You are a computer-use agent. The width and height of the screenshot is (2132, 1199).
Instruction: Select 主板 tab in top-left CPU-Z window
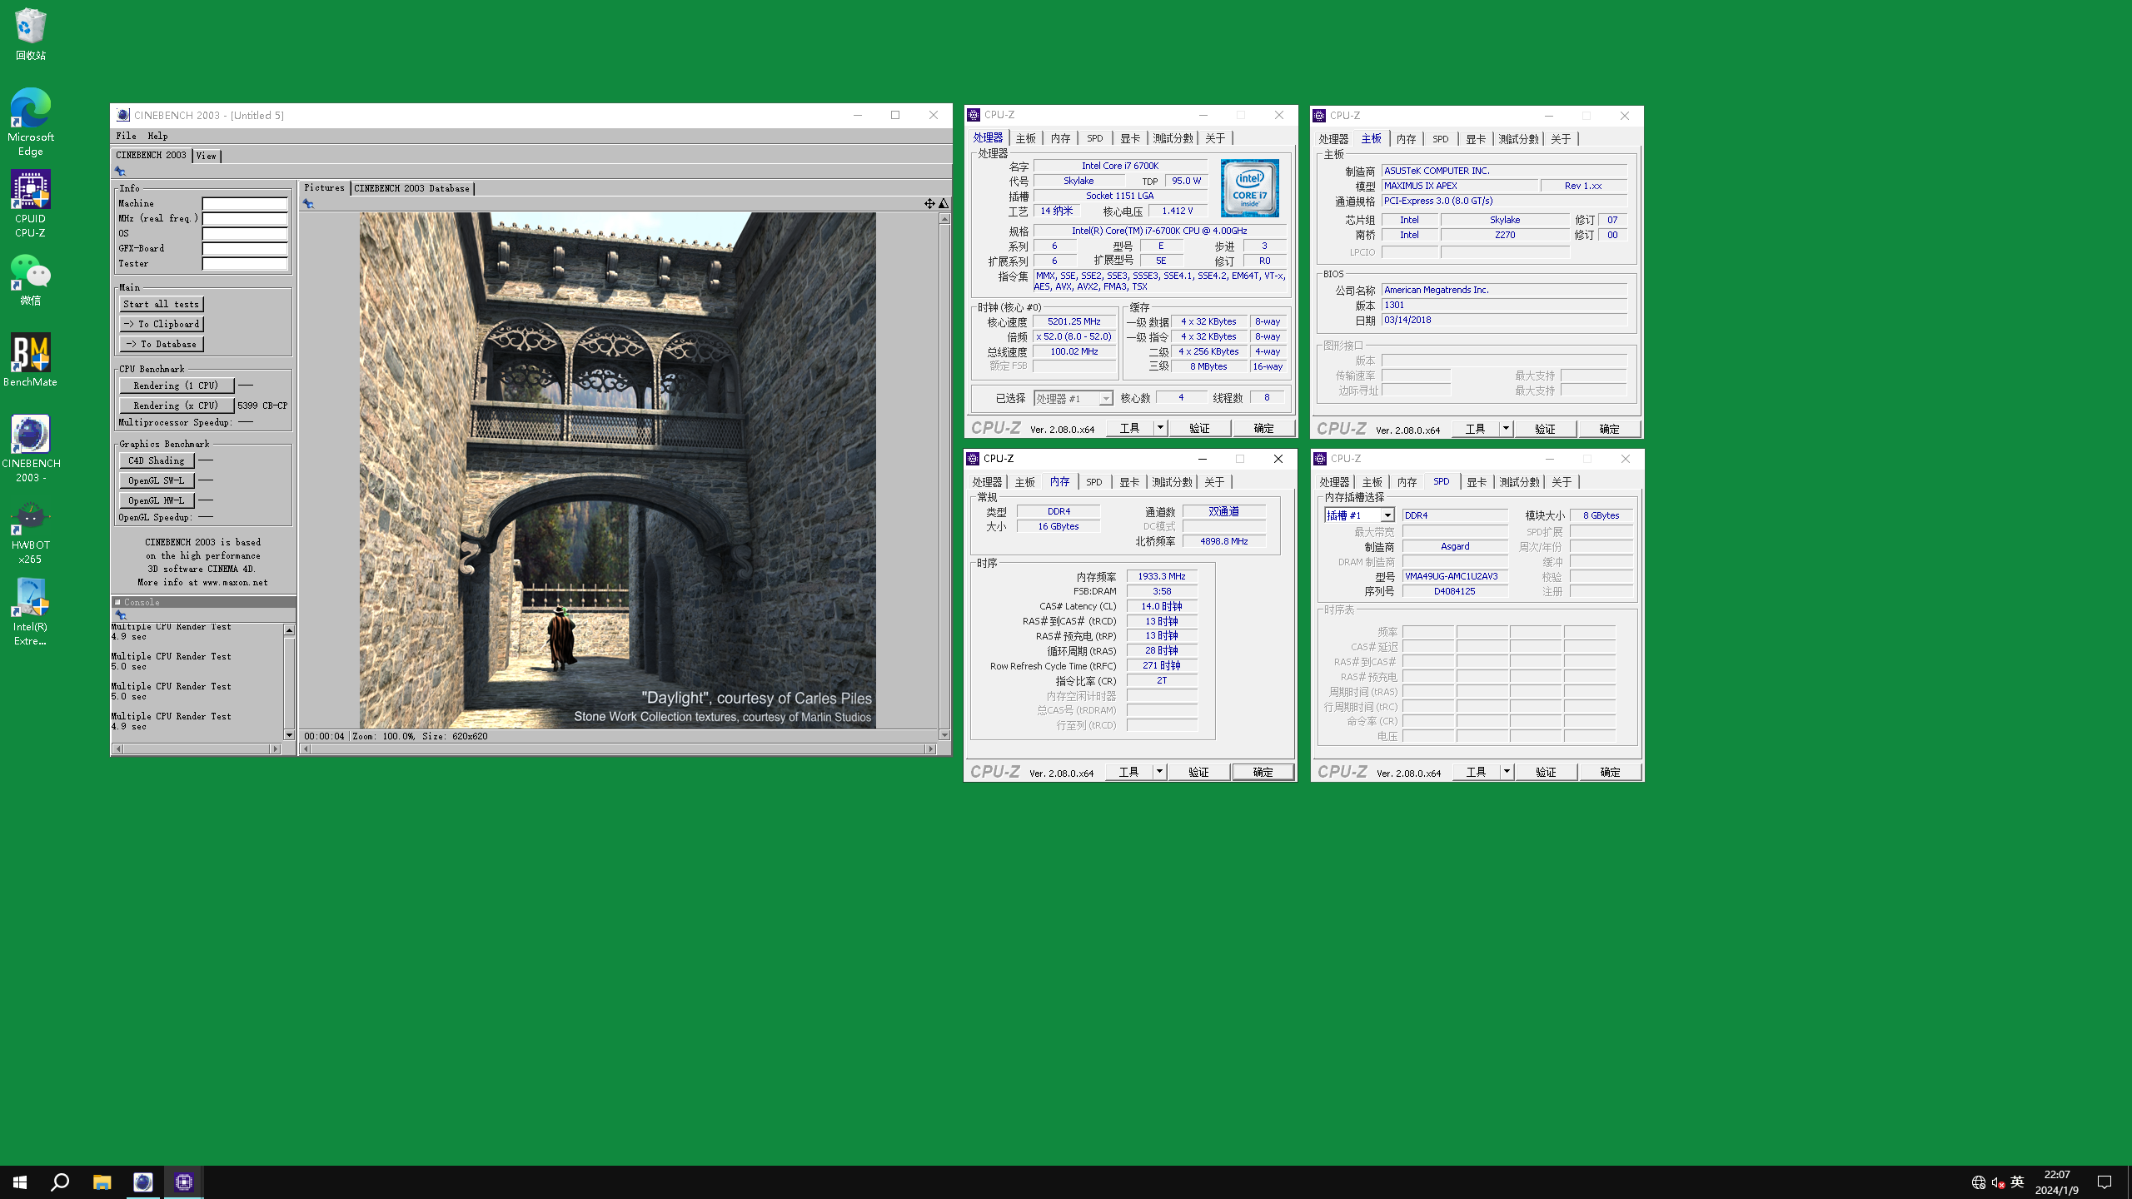(1025, 138)
